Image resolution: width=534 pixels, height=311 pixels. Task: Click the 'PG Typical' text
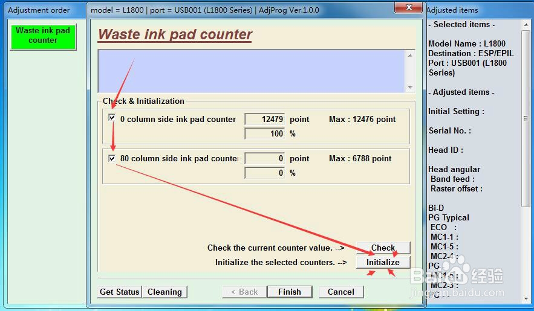coord(449,217)
